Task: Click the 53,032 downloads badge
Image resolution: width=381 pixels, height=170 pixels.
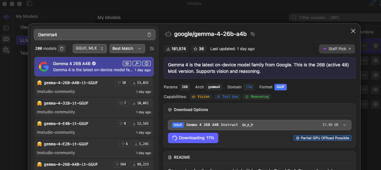Action: pyautogui.click(x=140, y=83)
